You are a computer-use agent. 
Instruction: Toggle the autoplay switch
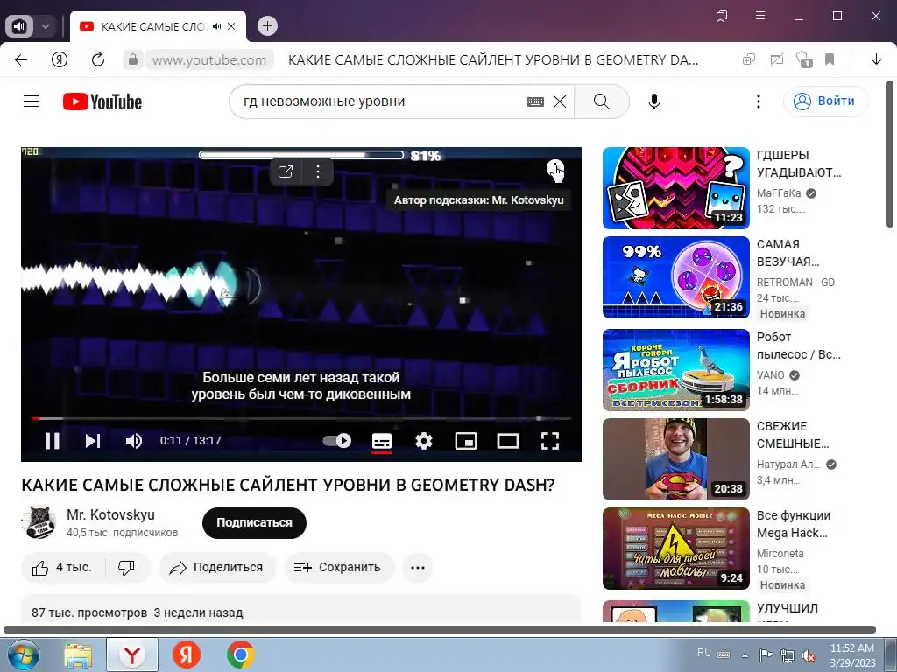pyautogui.click(x=337, y=441)
